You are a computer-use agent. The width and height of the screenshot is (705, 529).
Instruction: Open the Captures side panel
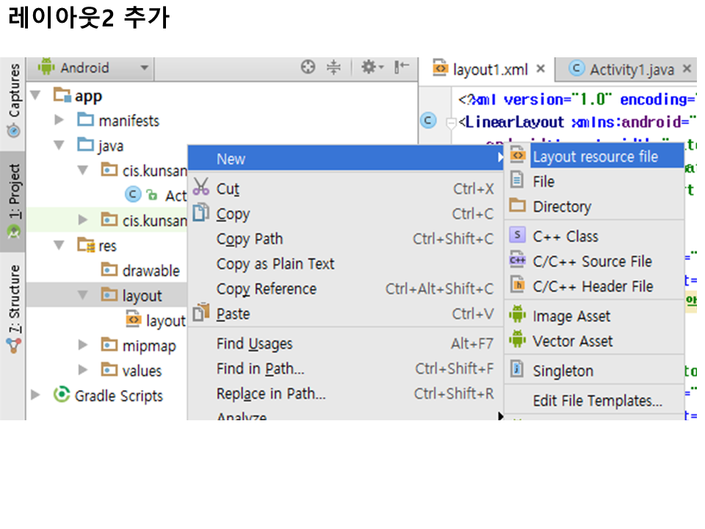click(13, 99)
